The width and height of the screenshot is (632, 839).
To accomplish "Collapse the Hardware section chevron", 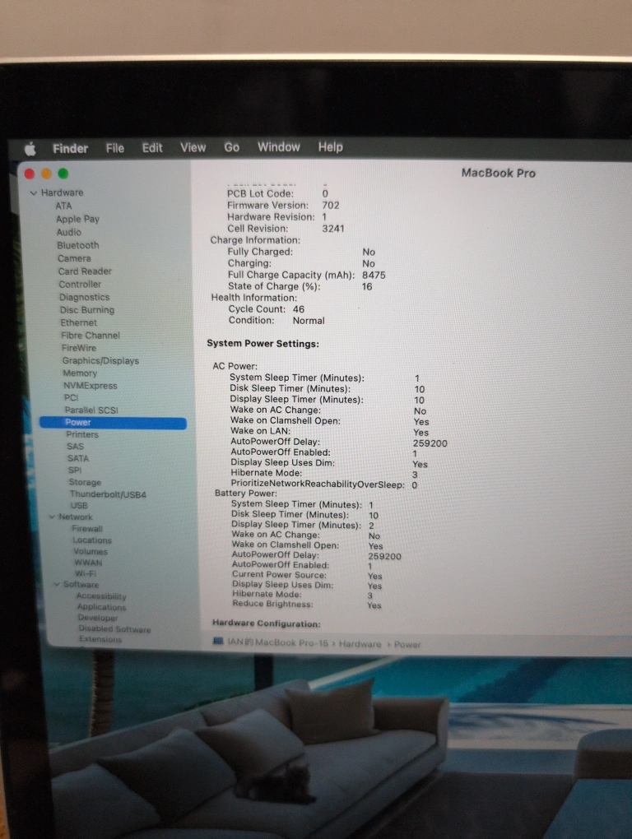I will tap(34, 192).
